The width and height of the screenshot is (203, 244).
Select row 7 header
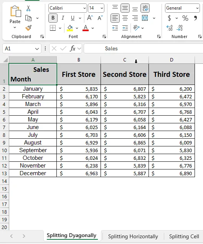point(4,127)
